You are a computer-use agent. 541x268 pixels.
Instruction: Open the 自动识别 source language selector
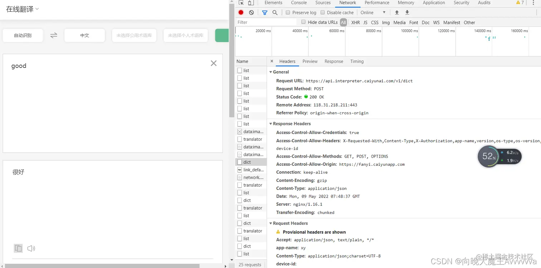tap(23, 35)
